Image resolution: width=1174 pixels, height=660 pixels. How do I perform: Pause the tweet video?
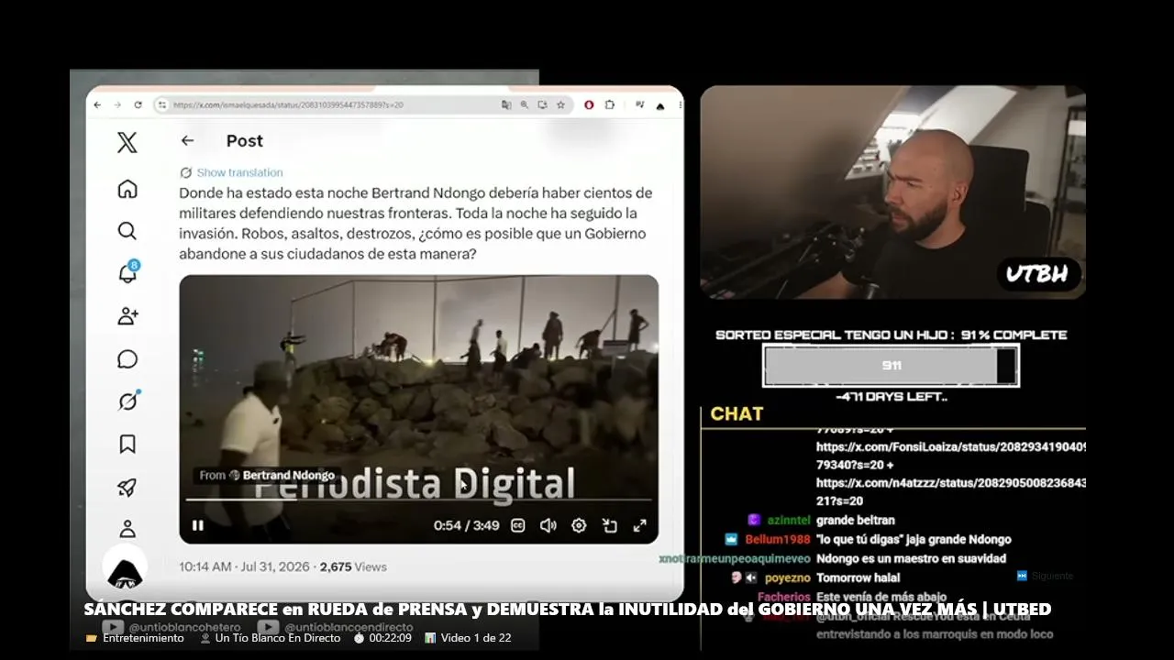pos(197,525)
